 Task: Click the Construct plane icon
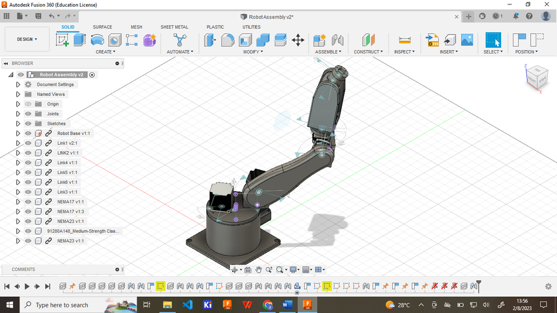click(x=368, y=40)
